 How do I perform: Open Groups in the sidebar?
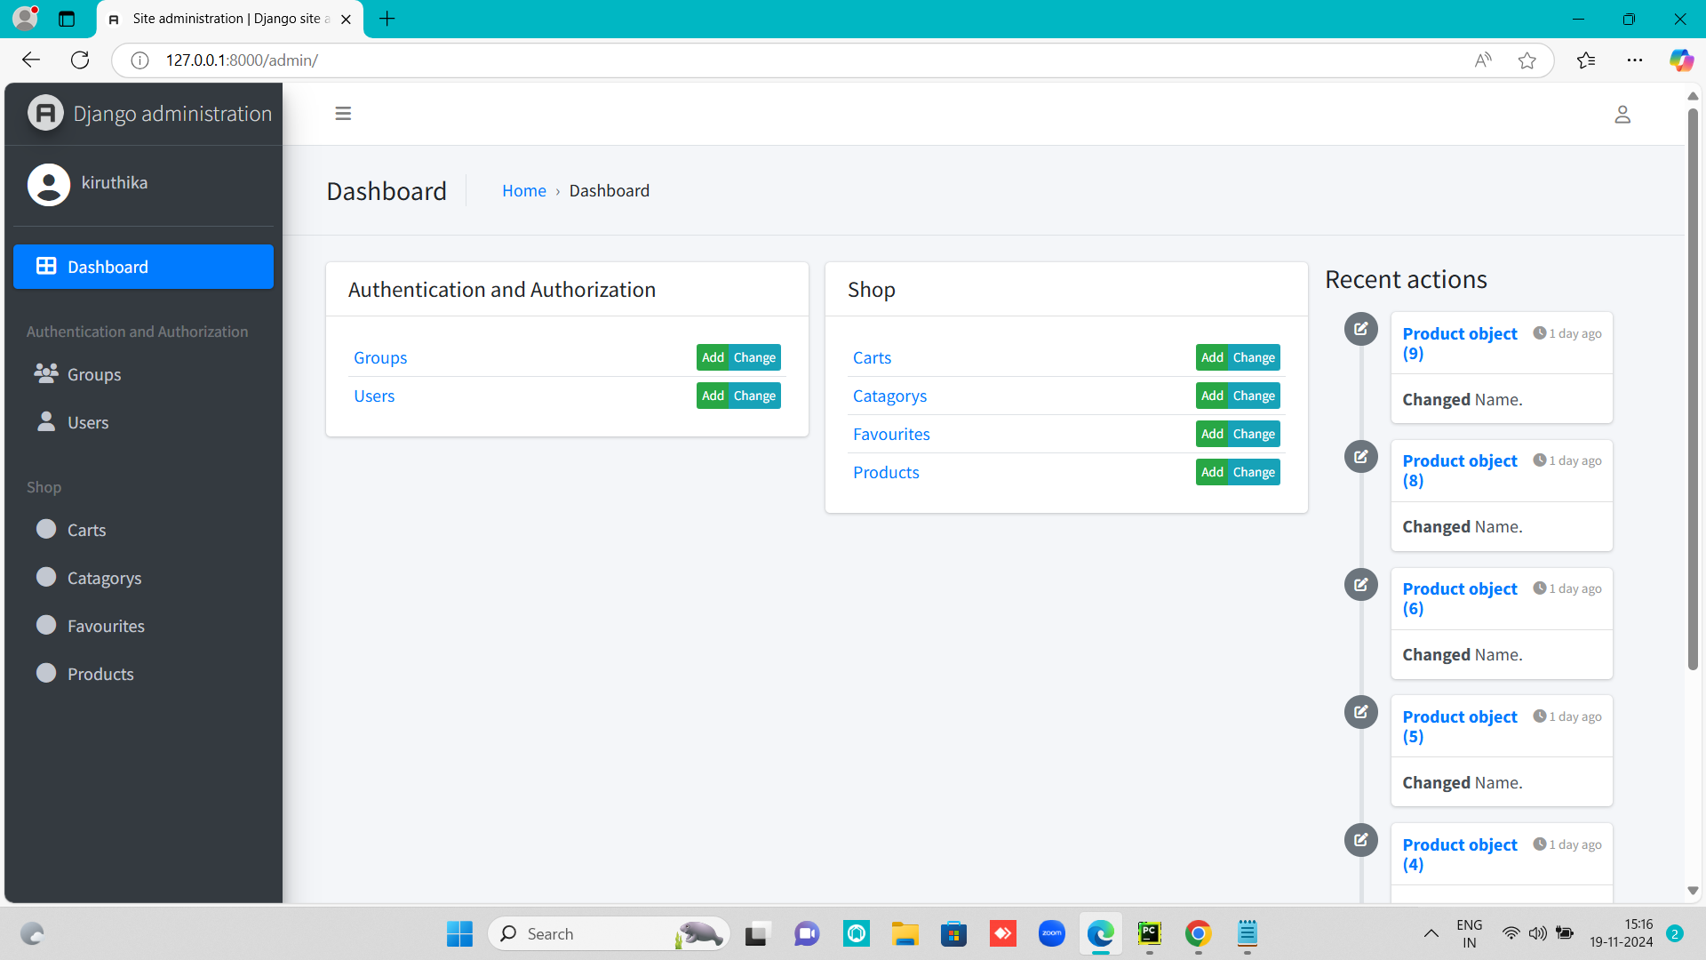143,374
